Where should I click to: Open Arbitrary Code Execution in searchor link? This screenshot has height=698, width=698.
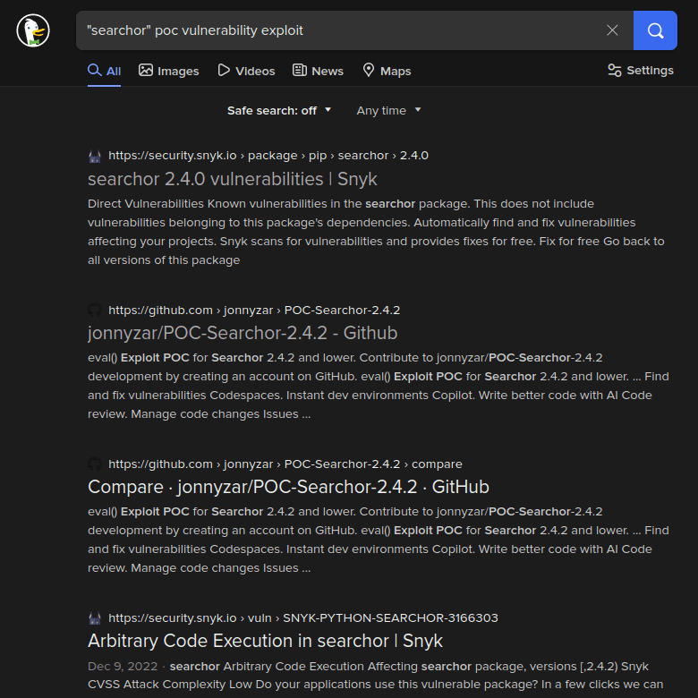tap(265, 641)
